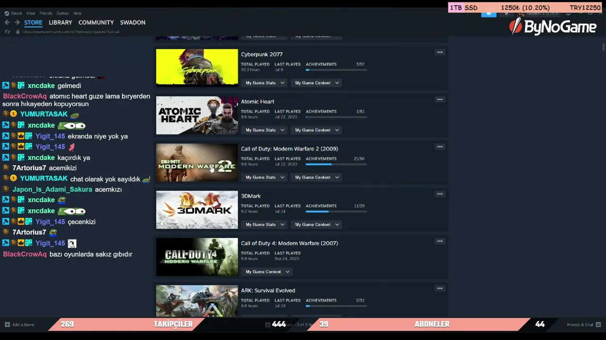
Task: Switch to the STORE tab
Action: (33, 22)
